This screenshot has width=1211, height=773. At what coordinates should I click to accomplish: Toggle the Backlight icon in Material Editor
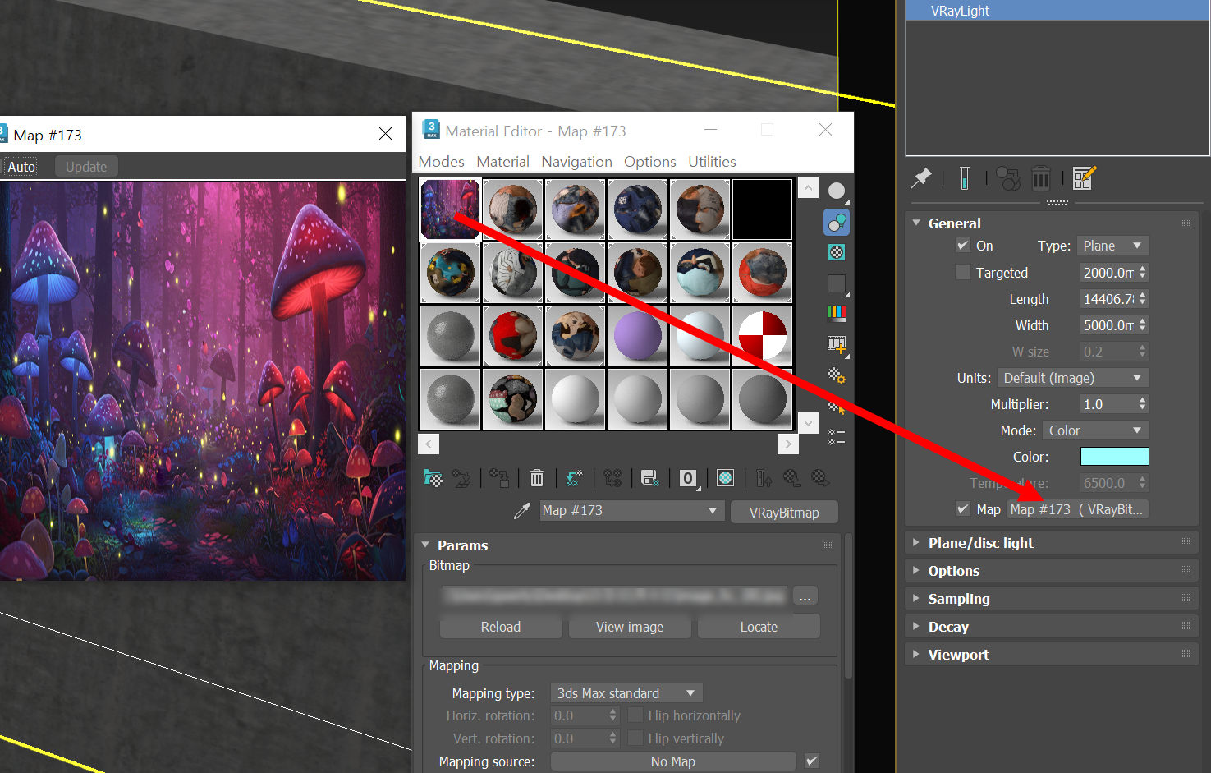(836, 223)
